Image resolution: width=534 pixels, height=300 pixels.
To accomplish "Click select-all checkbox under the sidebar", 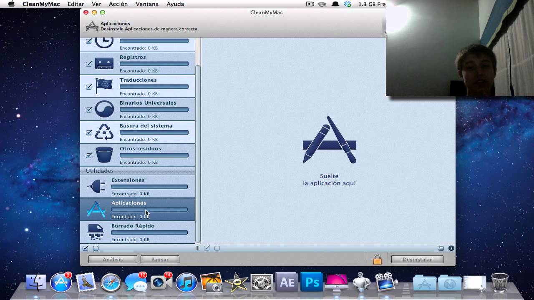I will pos(86,248).
